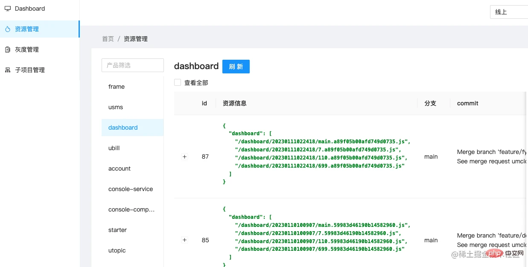The image size is (528, 267).
Task: Select the usms product in list
Action: (x=116, y=107)
